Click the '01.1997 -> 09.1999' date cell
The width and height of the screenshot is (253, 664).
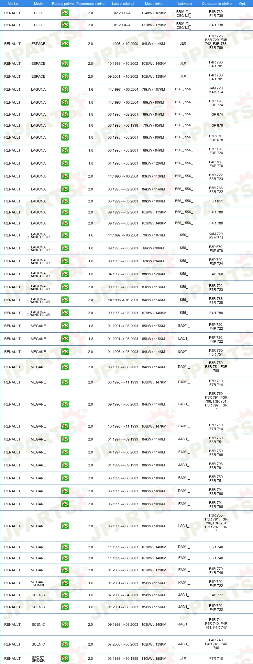tap(123, 439)
